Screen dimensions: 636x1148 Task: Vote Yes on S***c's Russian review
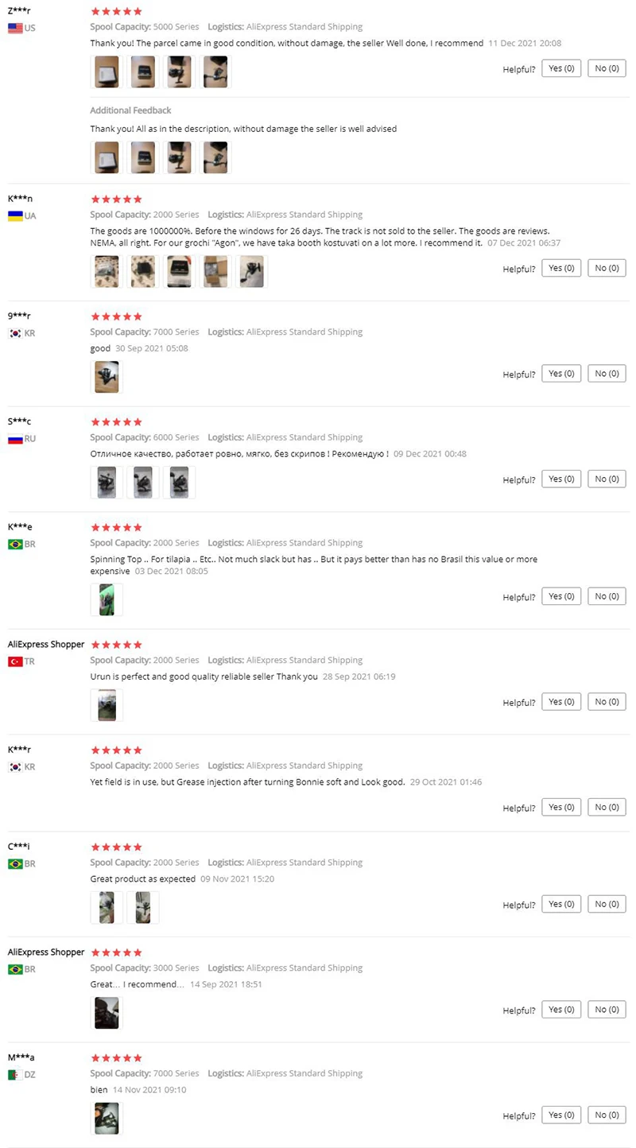point(561,479)
